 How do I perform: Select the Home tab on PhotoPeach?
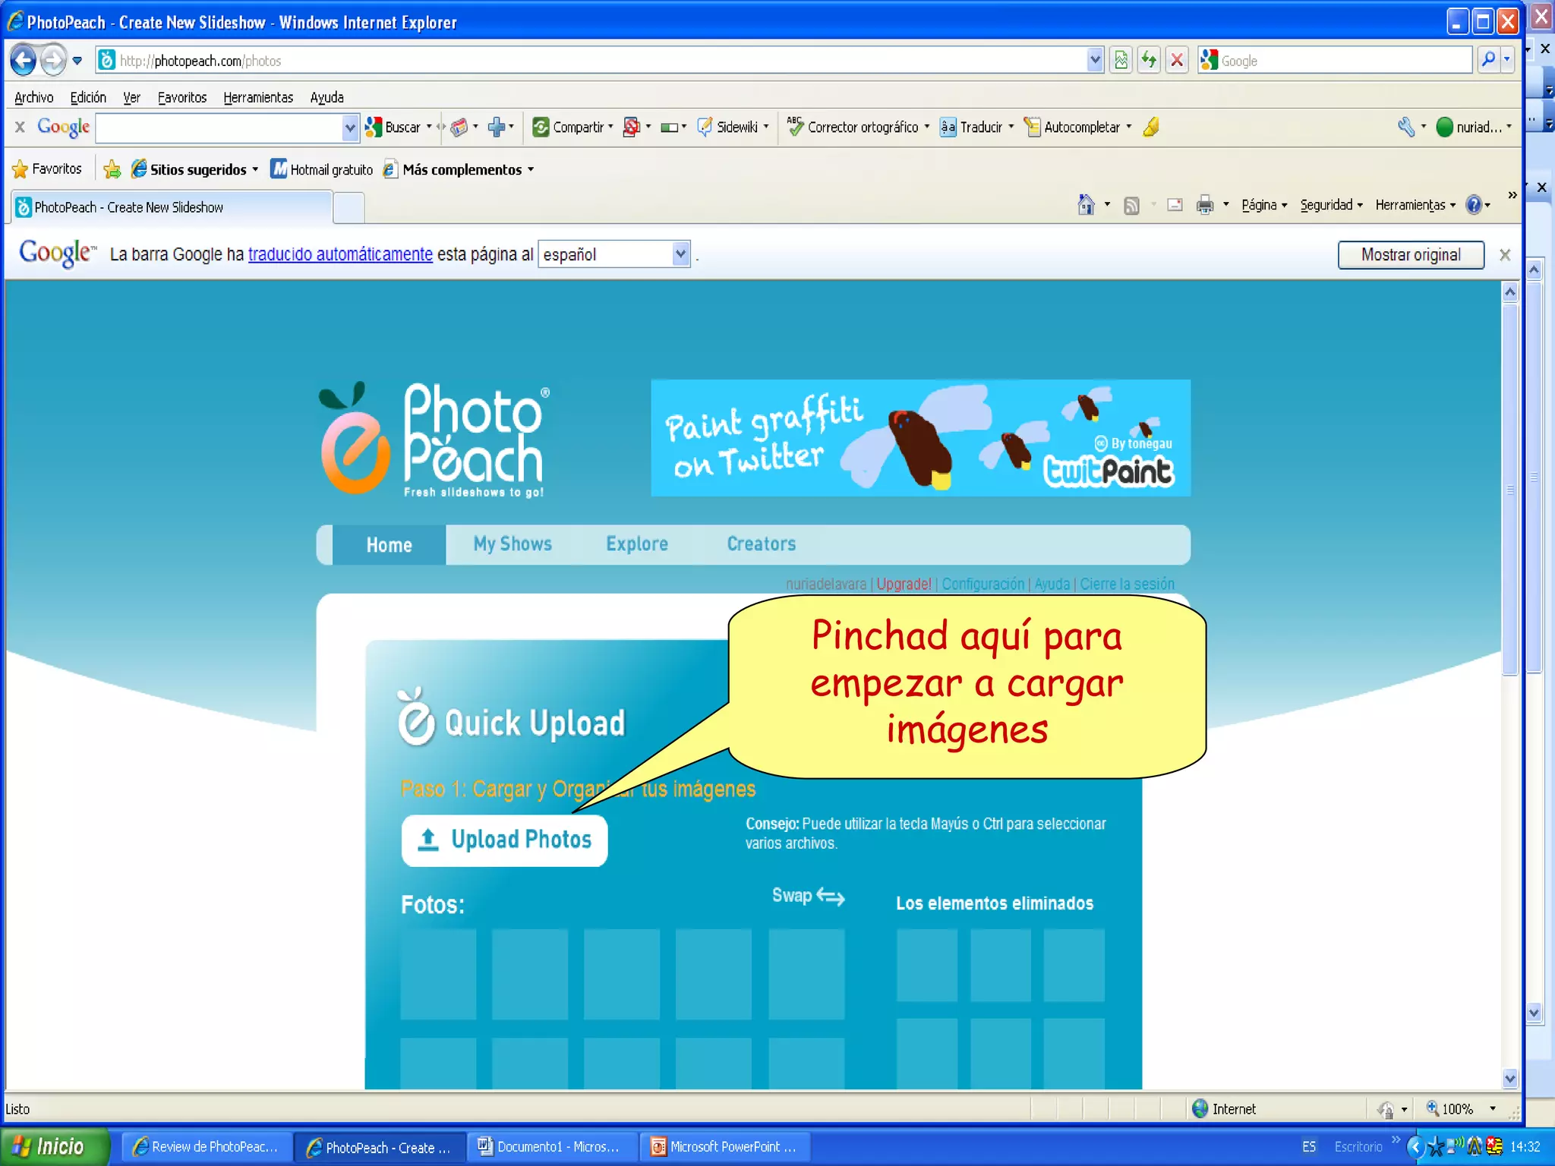point(390,545)
